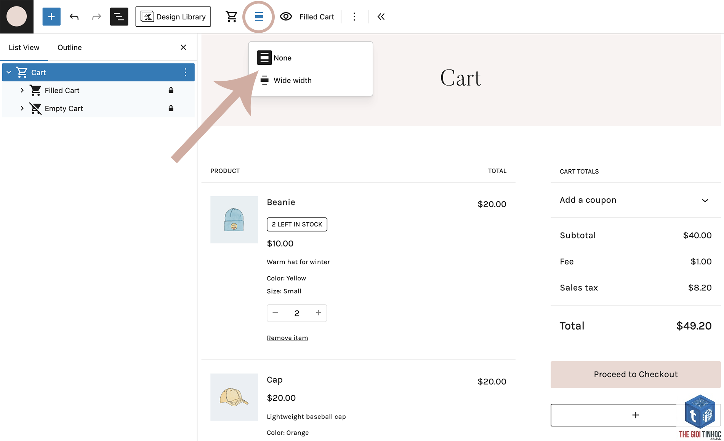Viewport: 724px width, 441px height.
Task: Click the Beanie $10.00 unit price
Action: point(280,244)
